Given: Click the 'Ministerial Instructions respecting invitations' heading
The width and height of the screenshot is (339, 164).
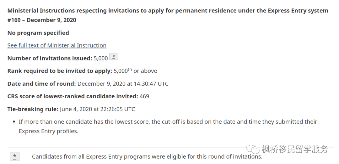Looking at the screenshot, I should tap(168, 11).
